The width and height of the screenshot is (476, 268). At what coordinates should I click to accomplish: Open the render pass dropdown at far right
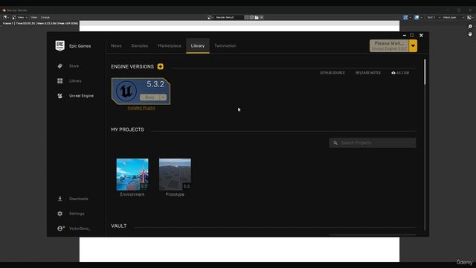point(469,17)
